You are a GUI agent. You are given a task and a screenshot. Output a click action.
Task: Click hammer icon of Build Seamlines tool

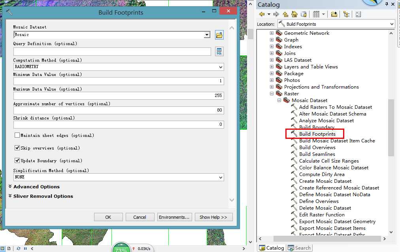pos(294,154)
